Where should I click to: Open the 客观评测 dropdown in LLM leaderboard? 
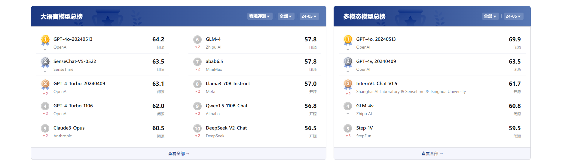pos(260,16)
